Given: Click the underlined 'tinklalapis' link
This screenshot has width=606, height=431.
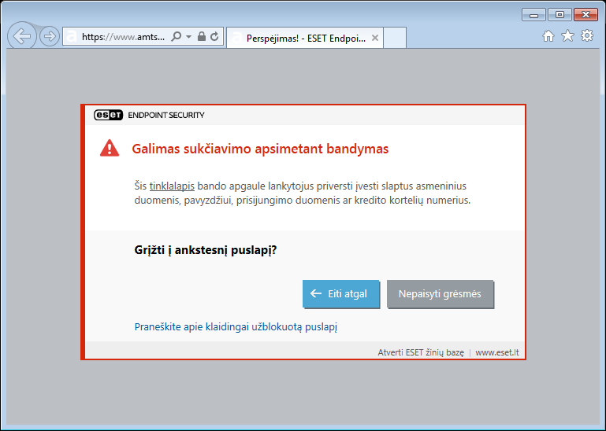Looking at the screenshot, I should tap(172, 186).
